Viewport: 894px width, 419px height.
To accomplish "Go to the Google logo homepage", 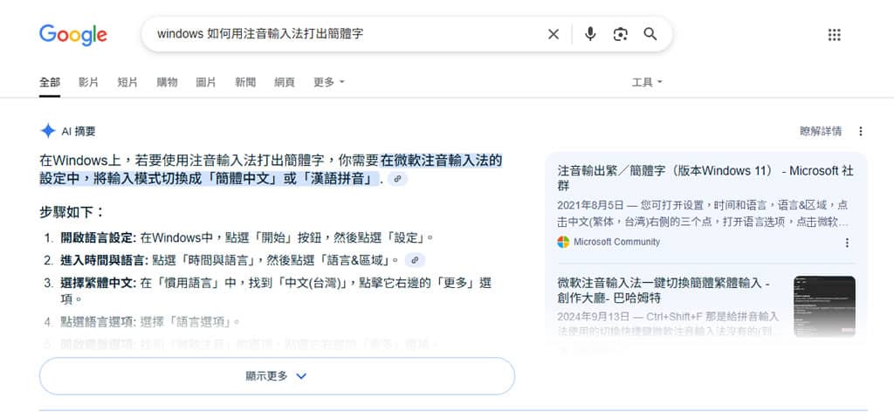I will click(73, 35).
